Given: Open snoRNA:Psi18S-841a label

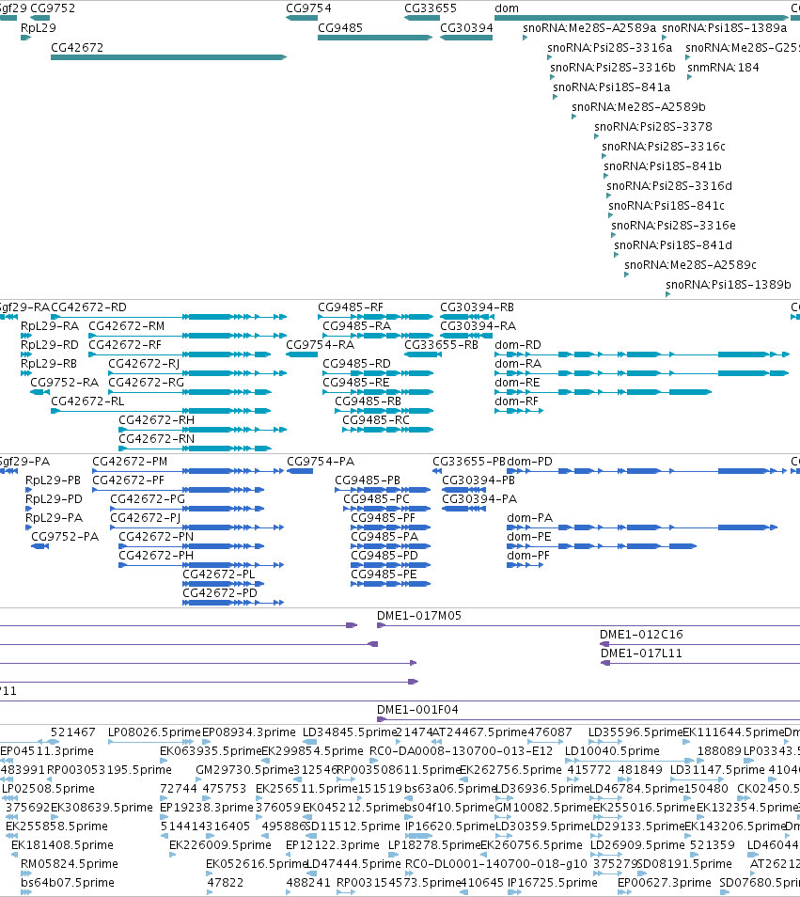Looking at the screenshot, I should pos(612,87).
